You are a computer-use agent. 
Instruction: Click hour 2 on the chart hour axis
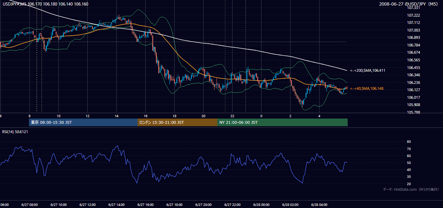pyautogui.click(x=290, y=116)
